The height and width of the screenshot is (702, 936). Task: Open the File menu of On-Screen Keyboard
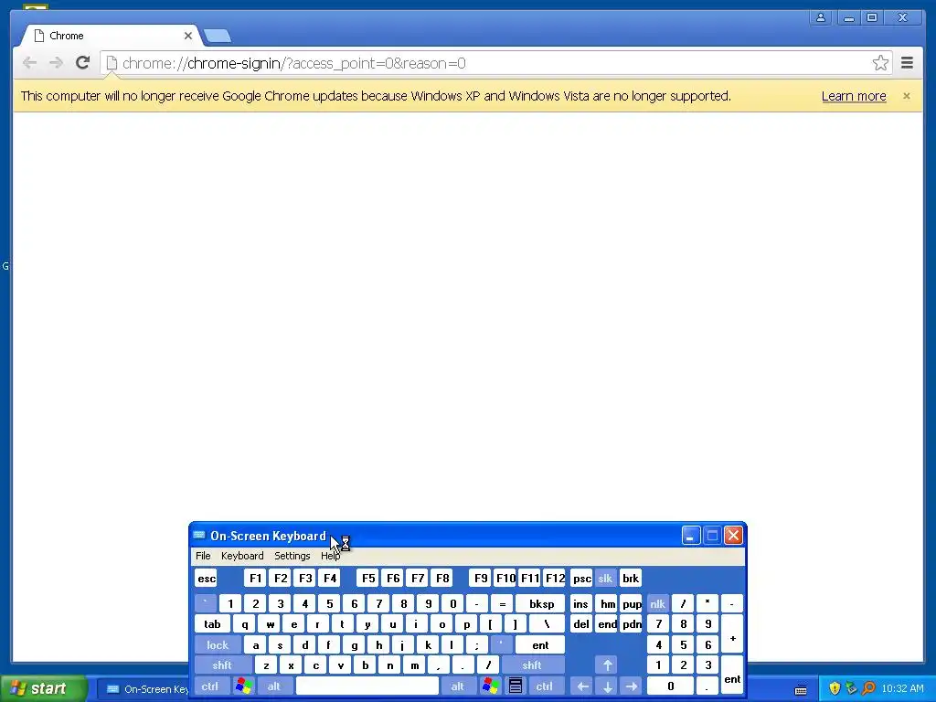pos(203,556)
